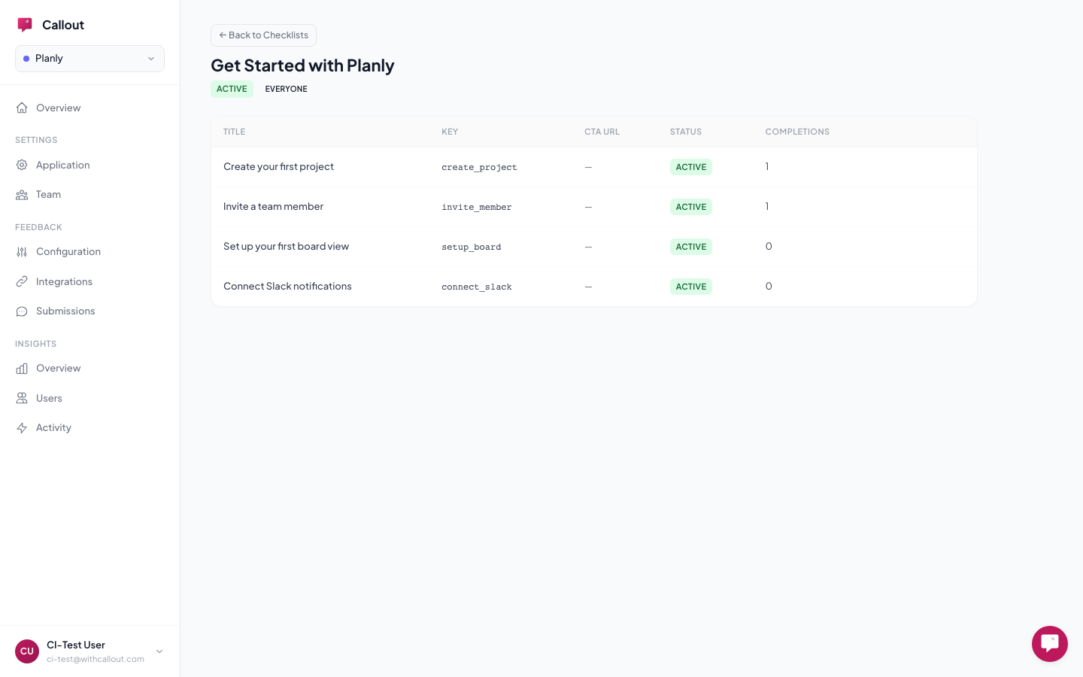Click the CU user avatar
Image resolution: width=1083 pixels, height=677 pixels.
(x=27, y=651)
